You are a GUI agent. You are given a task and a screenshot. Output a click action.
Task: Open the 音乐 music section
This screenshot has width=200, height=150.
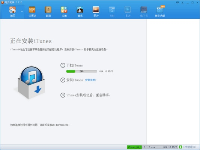[x=80, y=12]
